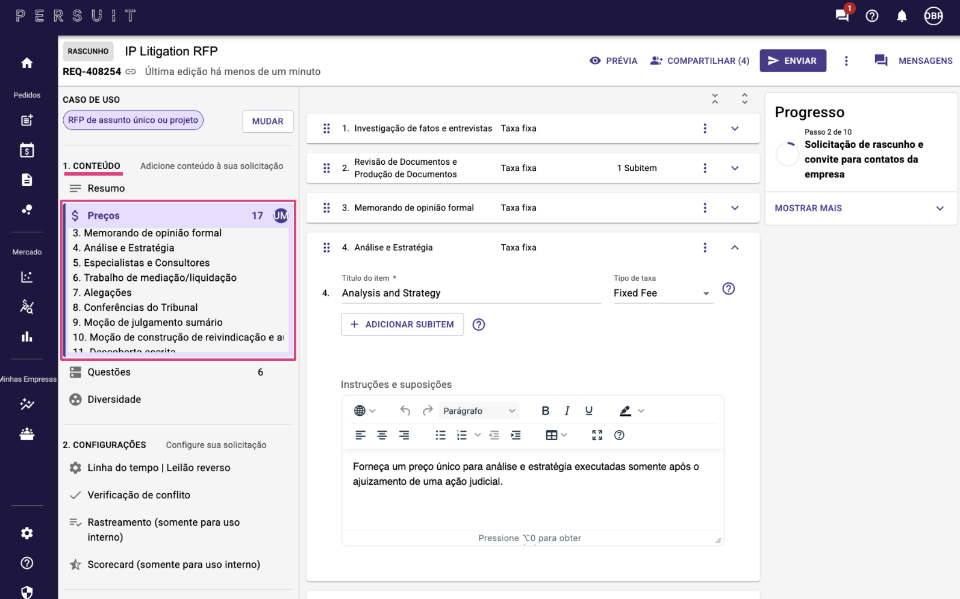Click the Enviar button
Viewport: 960px width, 599px height.
(793, 61)
